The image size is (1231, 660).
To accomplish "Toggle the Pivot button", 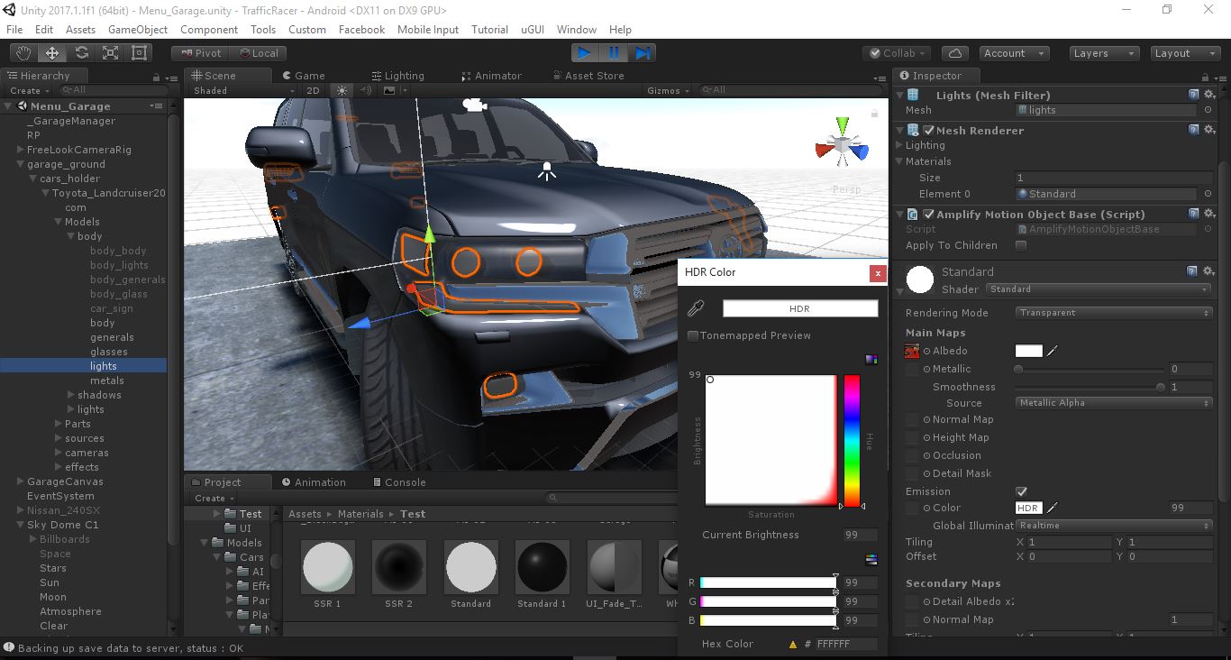I will (x=200, y=53).
